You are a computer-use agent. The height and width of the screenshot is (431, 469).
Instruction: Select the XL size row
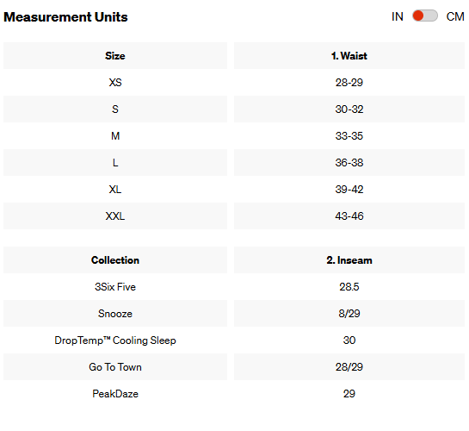point(234,190)
